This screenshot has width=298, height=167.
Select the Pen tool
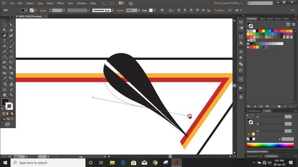click(5, 36)
